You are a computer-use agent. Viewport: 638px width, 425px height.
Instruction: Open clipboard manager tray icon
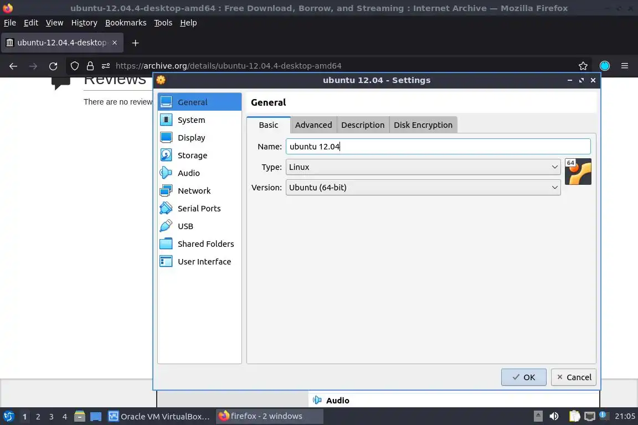(x=574, y=416)
